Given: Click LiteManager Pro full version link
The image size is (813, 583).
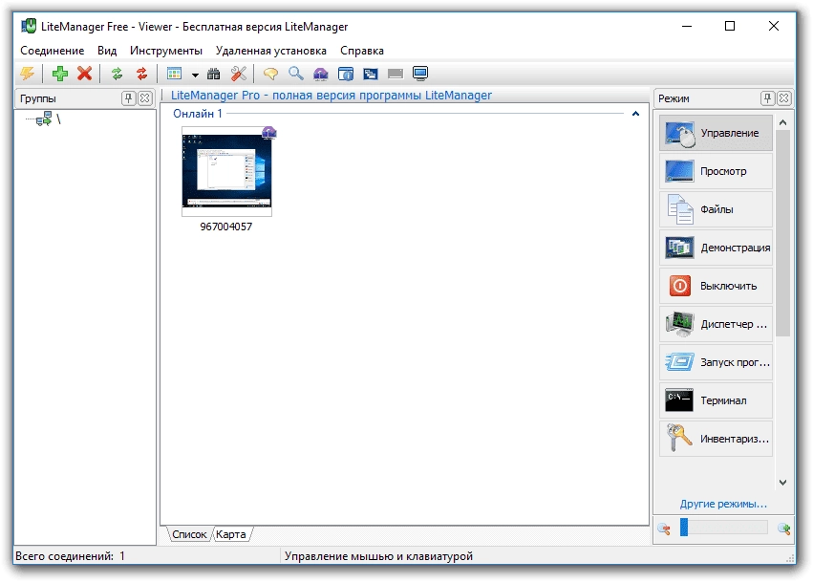Looking at the screenshot, I should (x=332, y=96).
